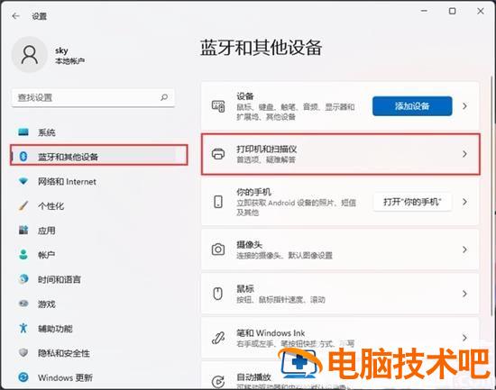Open the 鼠标 row chevron
Screen dimensions: 496x390
click(464, 294)
